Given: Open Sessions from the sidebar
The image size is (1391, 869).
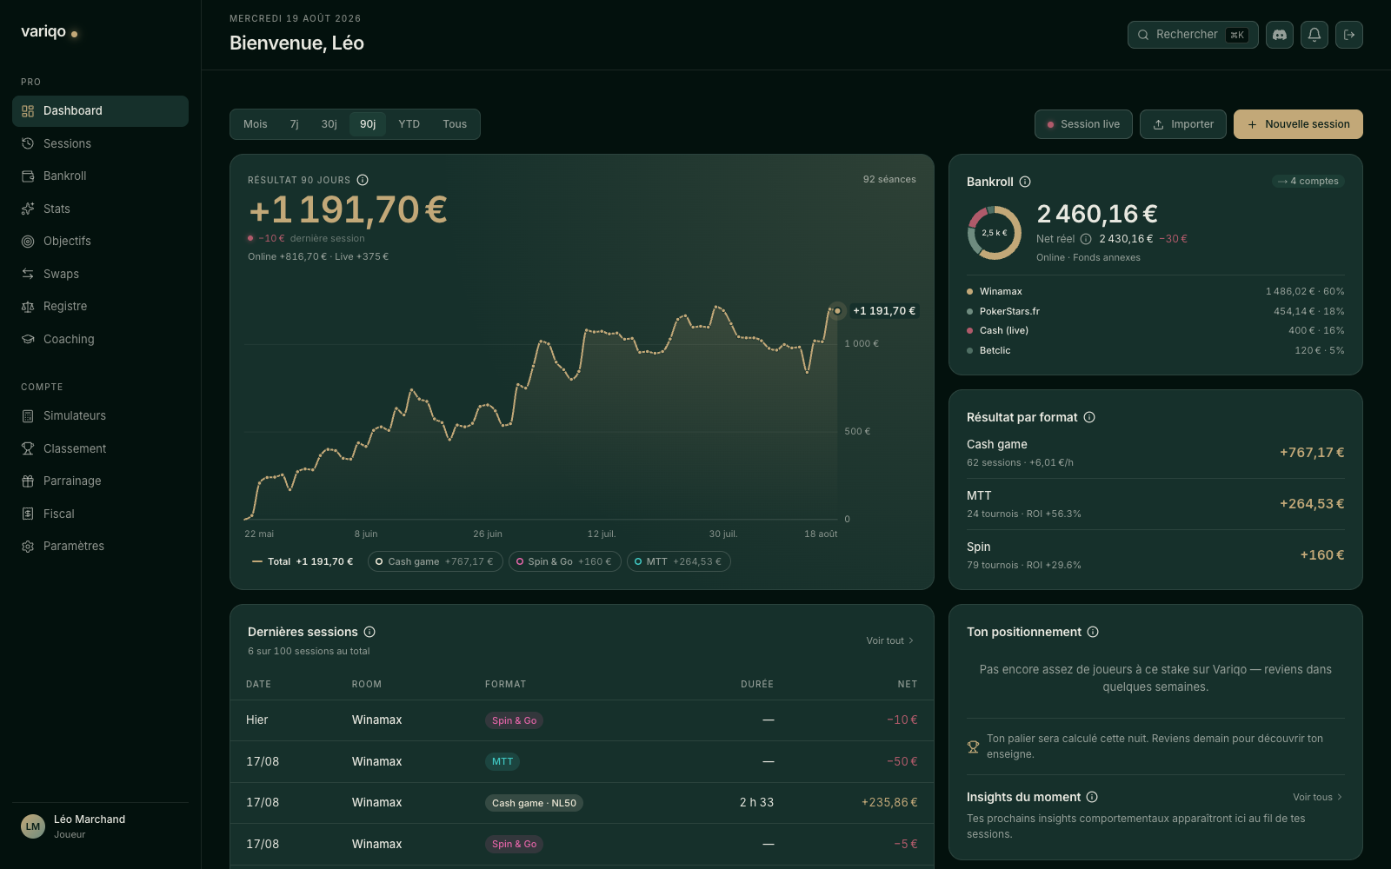Looking at the screenshot, I should (x=100, y=143).
